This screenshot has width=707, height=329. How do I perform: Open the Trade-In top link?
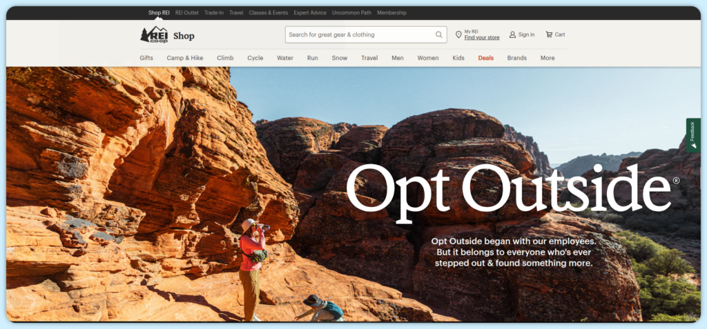(x=214, y=12)
